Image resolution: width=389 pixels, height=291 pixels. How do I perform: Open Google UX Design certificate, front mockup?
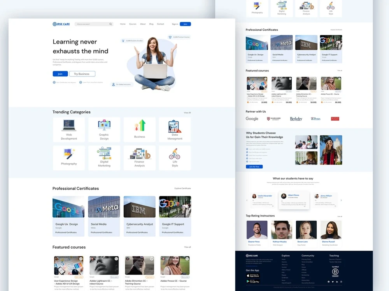tap(68, 216)
